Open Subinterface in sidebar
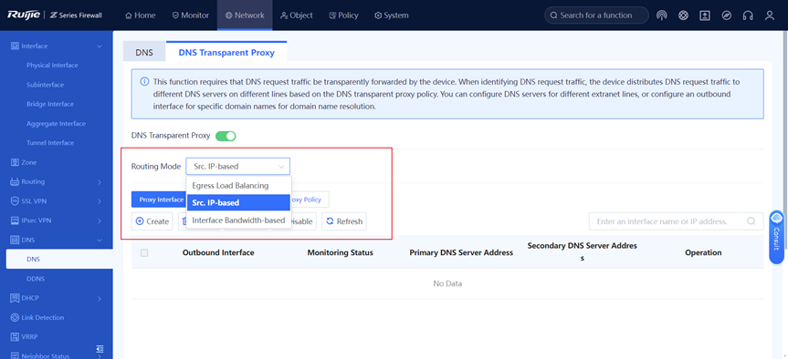The height and width of the screenshot is (359, 788). pyautogui.click(x=46, y=85)
